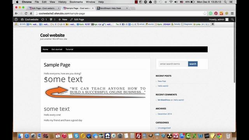This screenshot has height=140, width=249.
Task: Switch to the Edit Page browser tab
Action: (x=44, y=8)
